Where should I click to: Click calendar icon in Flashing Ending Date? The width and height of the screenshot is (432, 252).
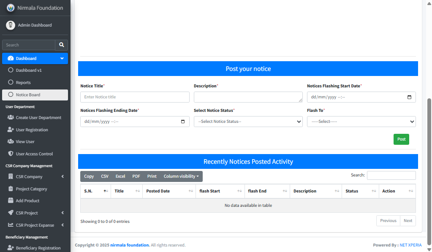183,122
